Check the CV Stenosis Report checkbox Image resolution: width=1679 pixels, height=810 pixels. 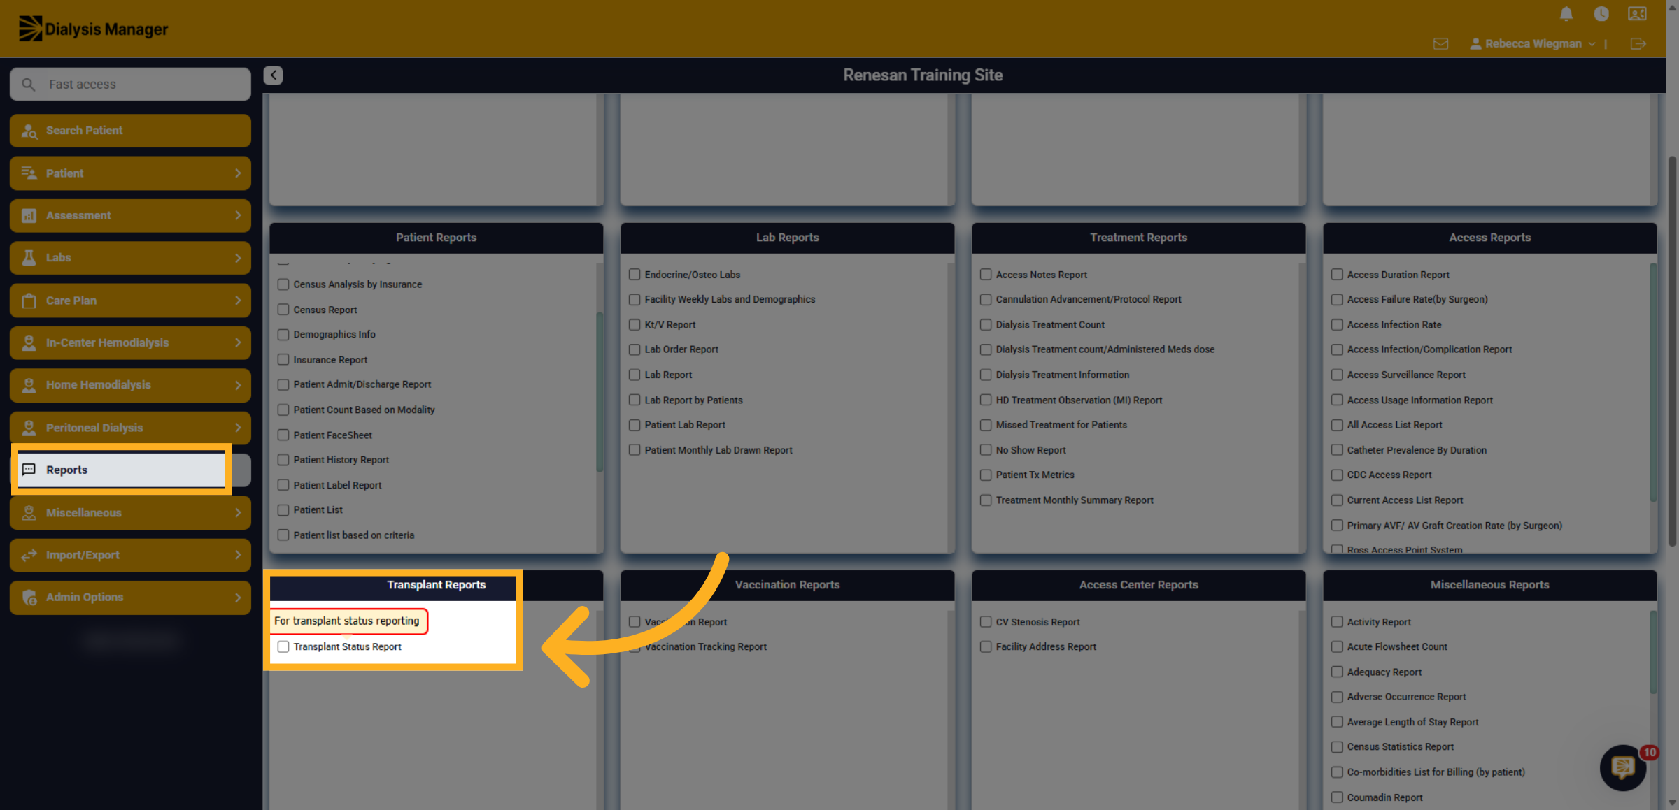(986, 621)
